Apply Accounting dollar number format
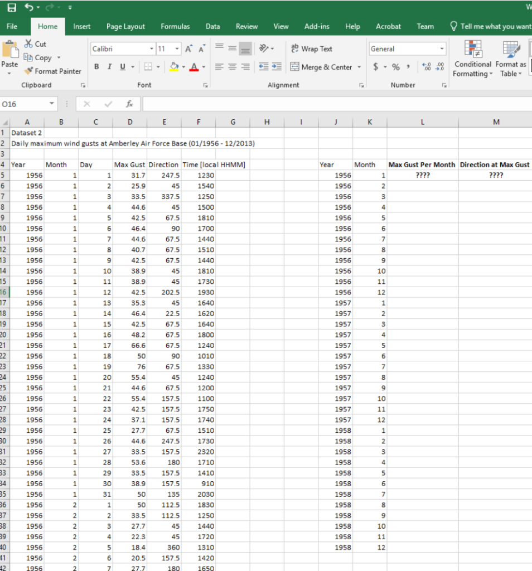Viewport: 532px width, 571px height. tap(376, 67)
